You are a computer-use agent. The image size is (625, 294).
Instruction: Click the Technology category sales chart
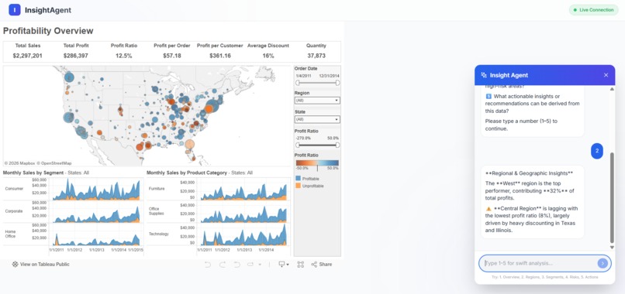(x=243, y=234)
